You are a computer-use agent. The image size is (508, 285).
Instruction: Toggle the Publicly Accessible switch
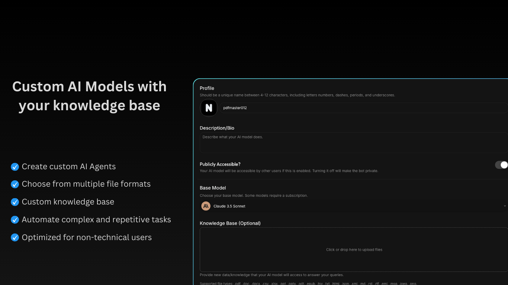[501, 165]
